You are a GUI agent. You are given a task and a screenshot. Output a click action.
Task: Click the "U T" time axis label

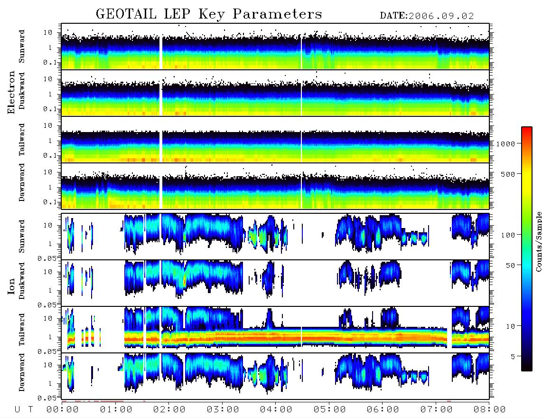click(24, 410)
